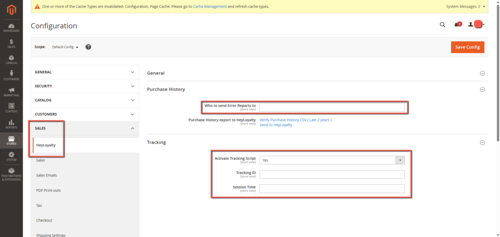Open the Dashboard sidebar icon
Image resolution: width=500 pixels, height=237 pixels.
coord(11,28)
